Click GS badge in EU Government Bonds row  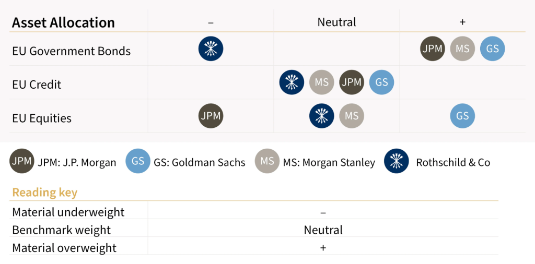coord(492,49)
